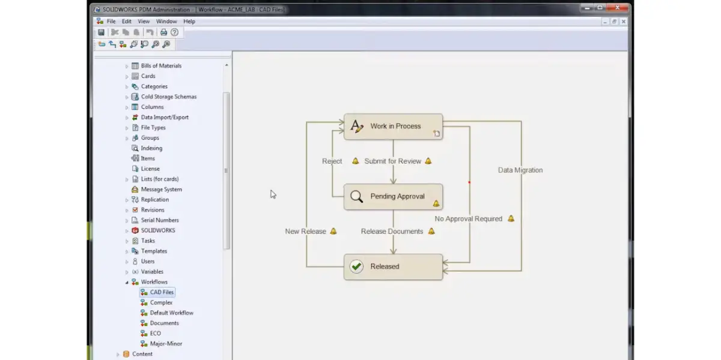Click the Data Migration transition label
Viewport: 721px width, 360px height.
tap(520, 170)
